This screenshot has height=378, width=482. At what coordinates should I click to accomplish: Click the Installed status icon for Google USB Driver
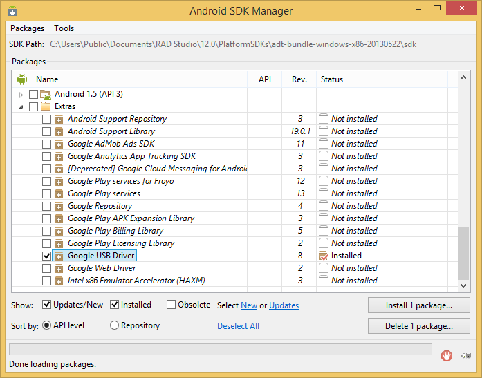coord(324,256)
